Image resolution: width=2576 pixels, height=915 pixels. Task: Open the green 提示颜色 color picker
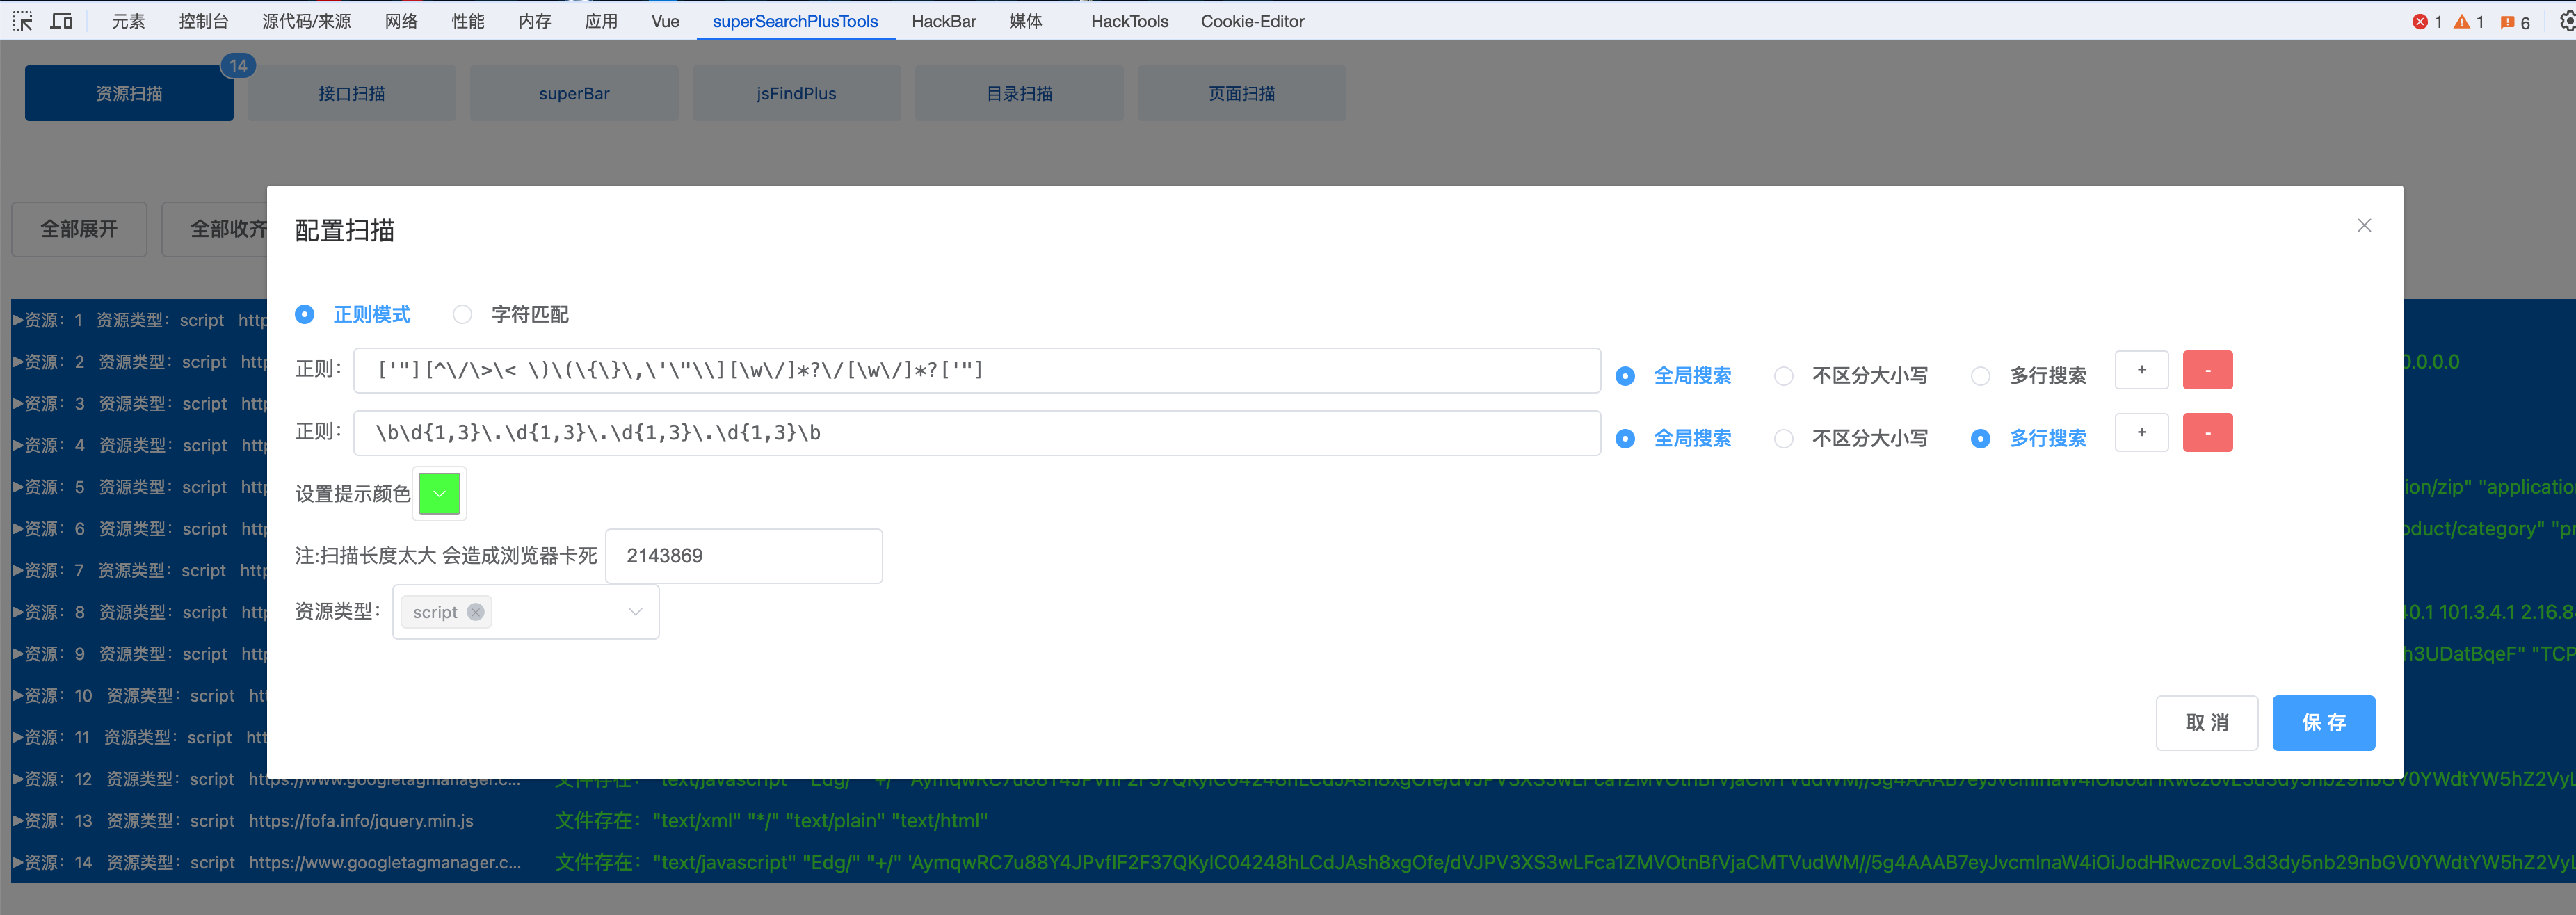coord(439,494)
